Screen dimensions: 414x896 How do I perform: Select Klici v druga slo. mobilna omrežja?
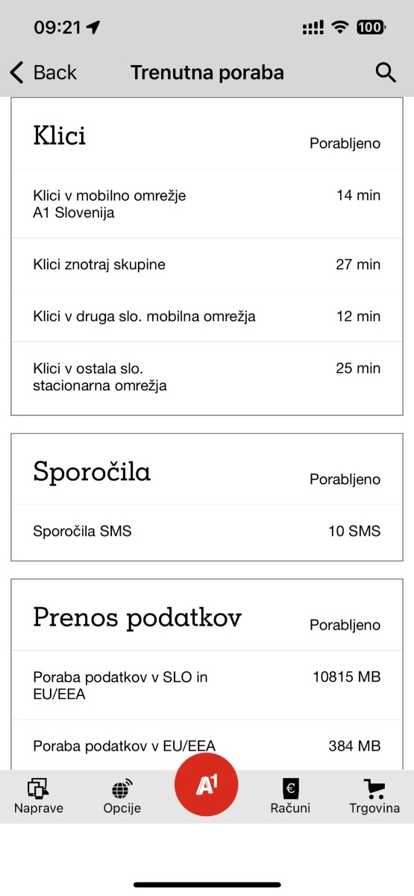[x=207, y=316]
